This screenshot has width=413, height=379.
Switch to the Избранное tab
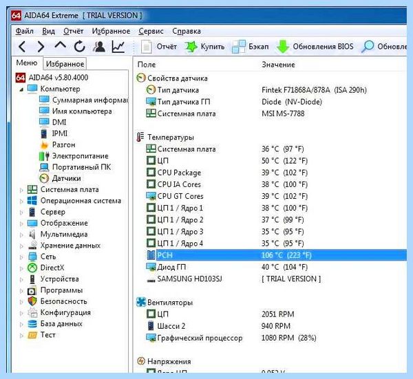point(65,64)
